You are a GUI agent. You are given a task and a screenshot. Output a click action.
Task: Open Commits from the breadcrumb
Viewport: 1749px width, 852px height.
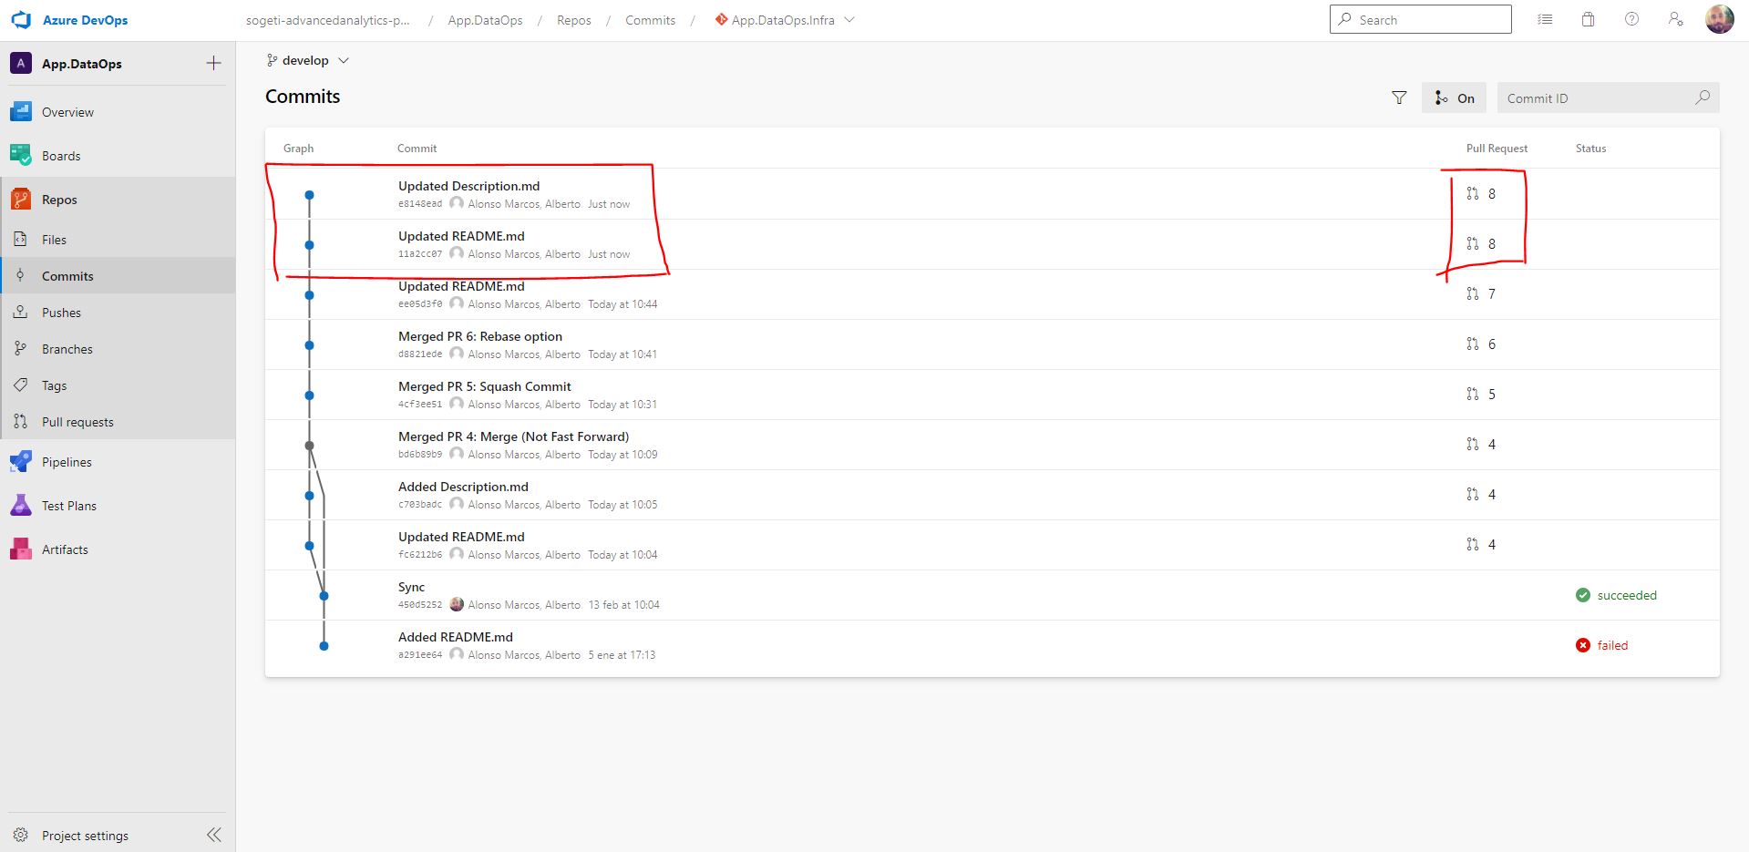click(x=650, y=19)
